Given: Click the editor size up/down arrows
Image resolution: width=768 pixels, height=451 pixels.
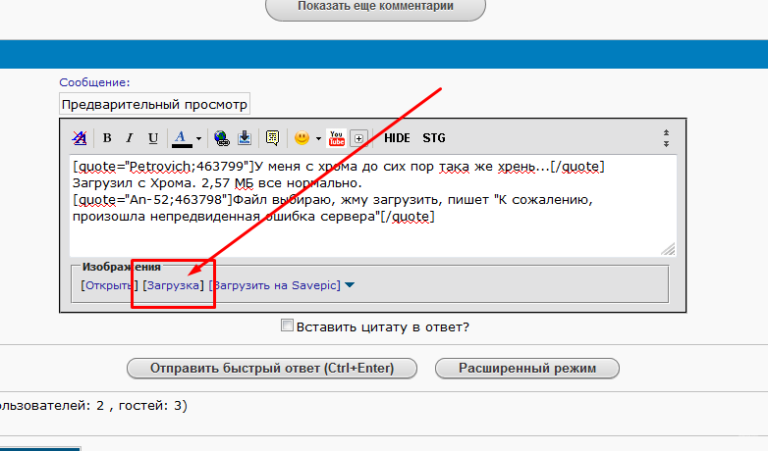Looking at the screenshot, I should [x=666, y=138].
